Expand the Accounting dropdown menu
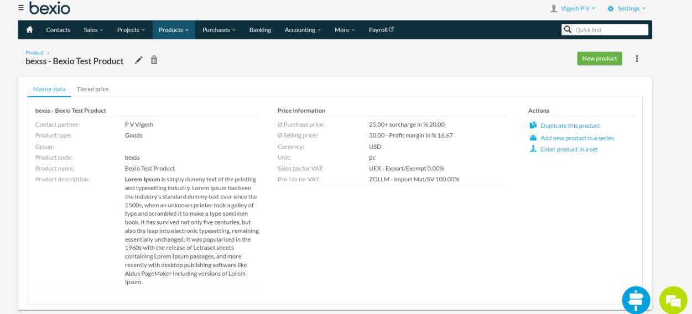 tap(303, 30)
